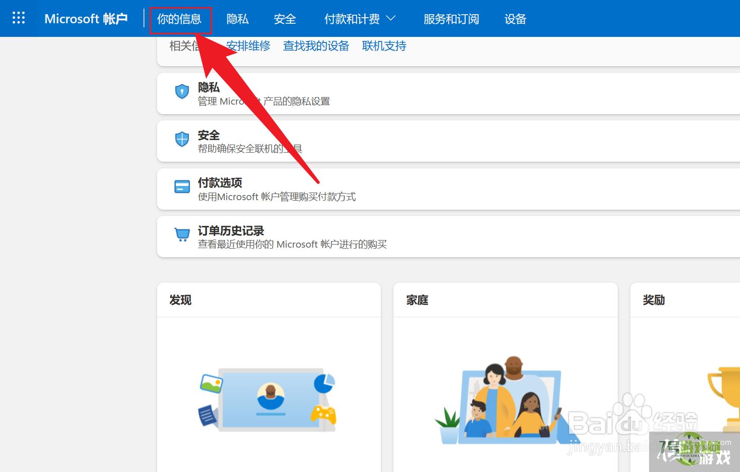Click the privacy shield lock icon
The width and height of the screenshot is (740, 472).
(x=182, y=91)
